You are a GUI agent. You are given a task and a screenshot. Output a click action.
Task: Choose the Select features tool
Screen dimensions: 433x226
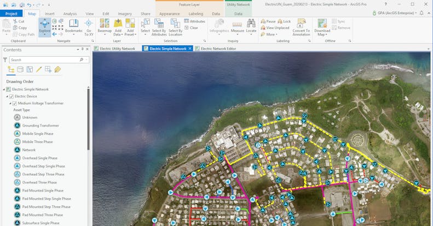coord(145,26)
